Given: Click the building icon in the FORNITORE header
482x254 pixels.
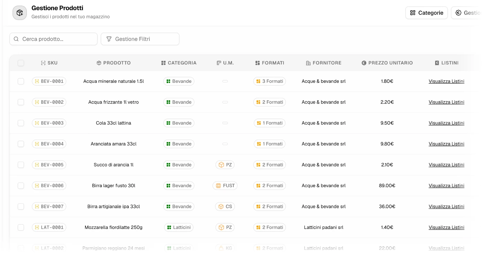Looking at the screenshot, I should pyautogui.click(x=308, y=63).
